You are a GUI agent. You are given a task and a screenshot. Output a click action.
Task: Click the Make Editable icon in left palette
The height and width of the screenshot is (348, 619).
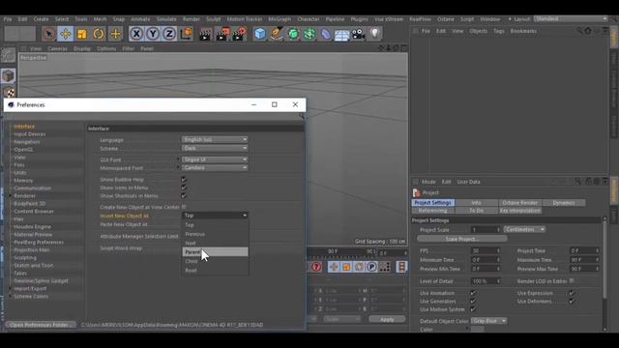(x=9, y=56)
